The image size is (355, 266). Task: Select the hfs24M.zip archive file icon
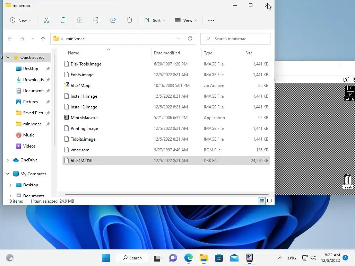66,85
